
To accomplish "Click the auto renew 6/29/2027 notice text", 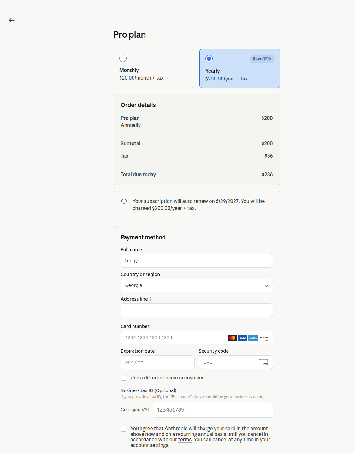I will pyautogui.click(x=198, y=205).
